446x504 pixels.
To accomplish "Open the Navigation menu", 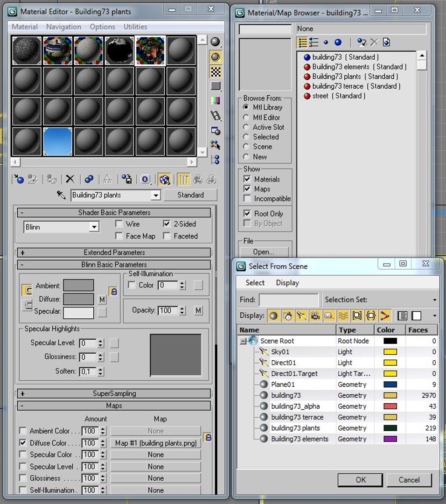I will [x=63, y=27].
